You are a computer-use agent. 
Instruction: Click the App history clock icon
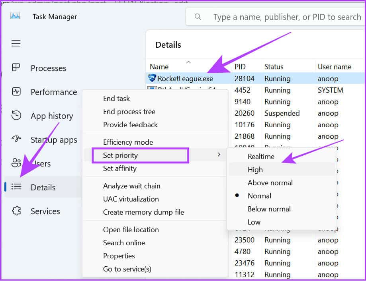click(x=16, y=115)
